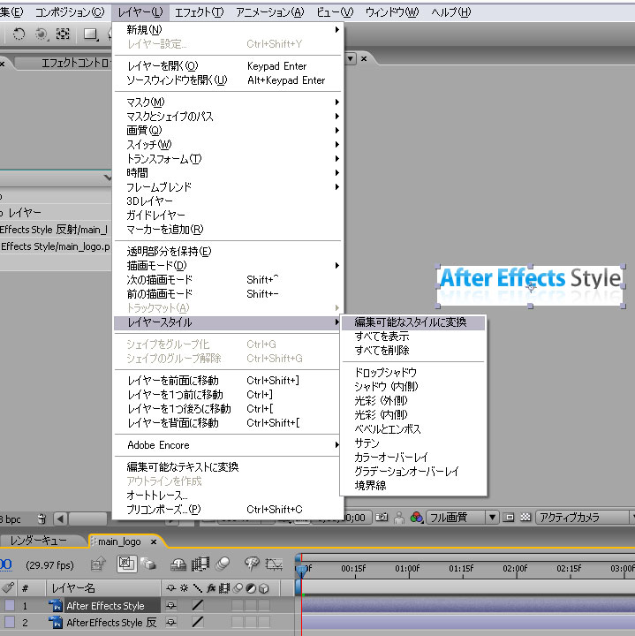Viewport: 635px width, 636px height.
Task: Click the trash icon beside 8 bpc
Action: tap(42, 519)
